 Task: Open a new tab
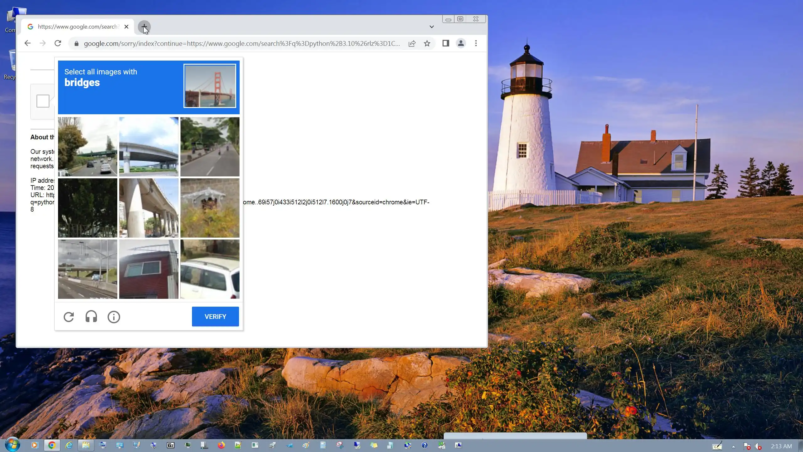coord(144,27)
